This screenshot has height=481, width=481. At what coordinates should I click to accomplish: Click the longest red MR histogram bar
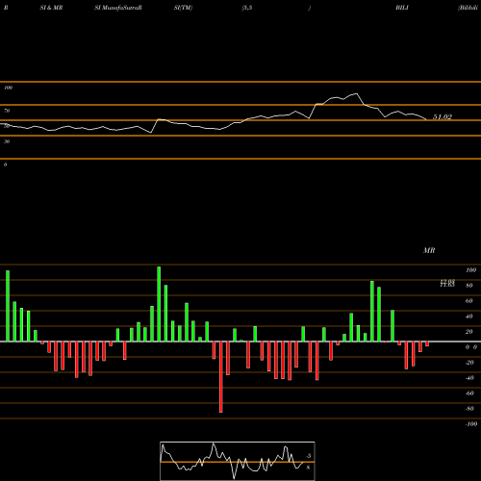point(221,377)
